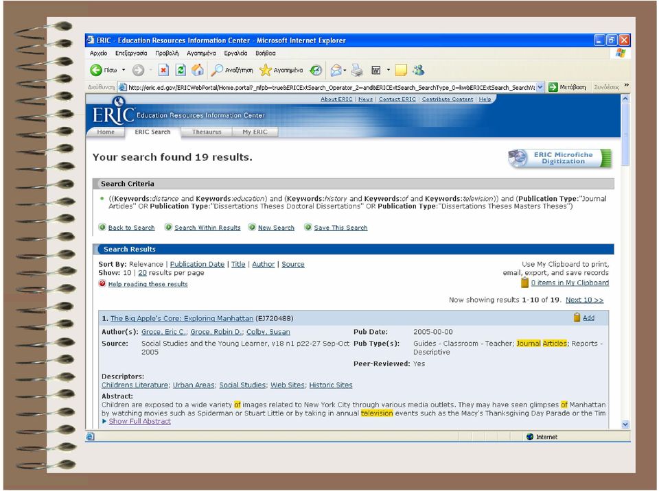This screenshot has width=659, height=491.
Task: Click the Mail envelope icon
Action: [x=336, y=70]
